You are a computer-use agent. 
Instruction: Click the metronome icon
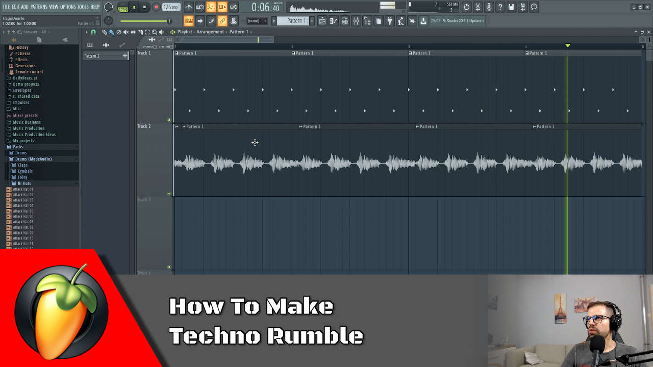[x=188, y=7]
